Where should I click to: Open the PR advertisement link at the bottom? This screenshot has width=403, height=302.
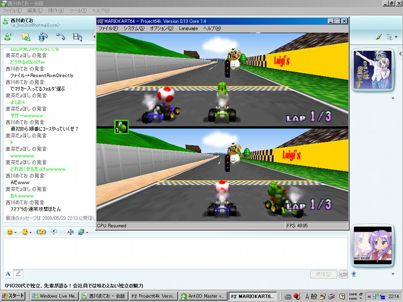pyautogui.click(x=74, y=285)
